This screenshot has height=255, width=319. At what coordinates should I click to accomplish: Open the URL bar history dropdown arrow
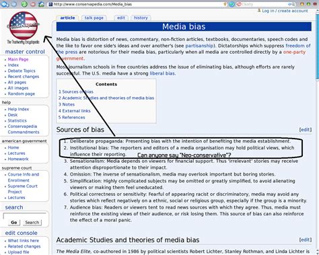point(225,4)
